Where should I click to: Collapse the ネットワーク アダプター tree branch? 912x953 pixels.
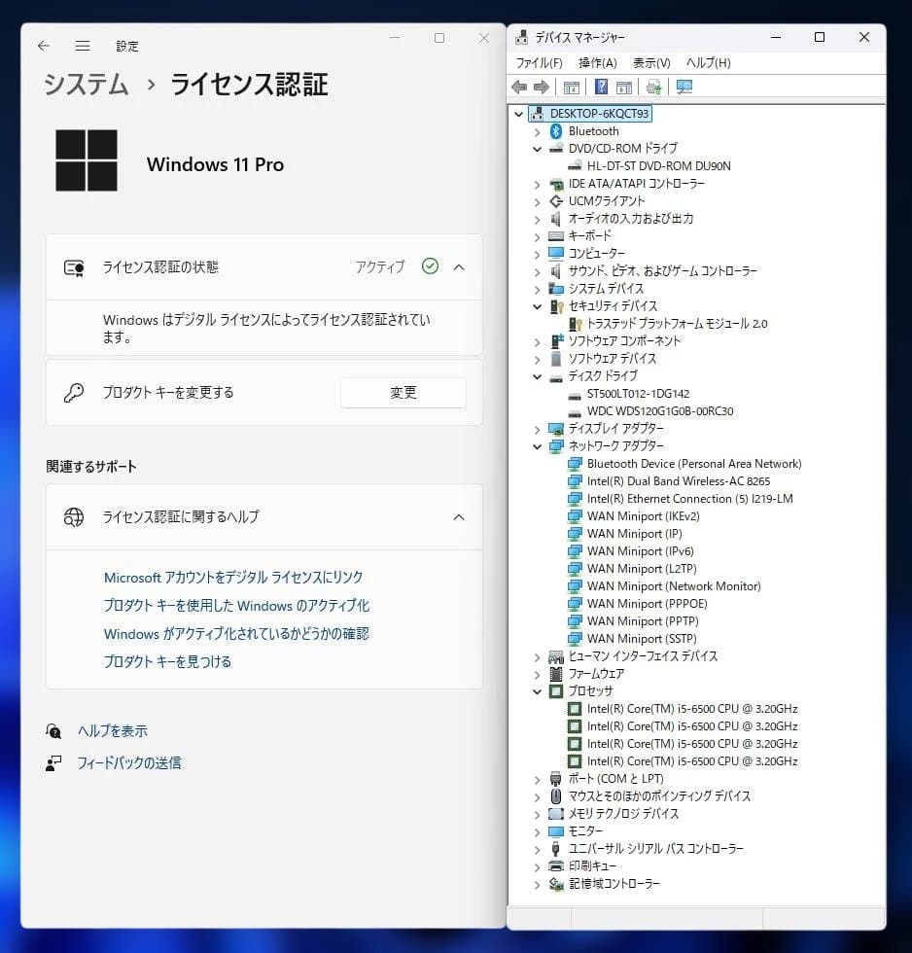tap(537, 446)
